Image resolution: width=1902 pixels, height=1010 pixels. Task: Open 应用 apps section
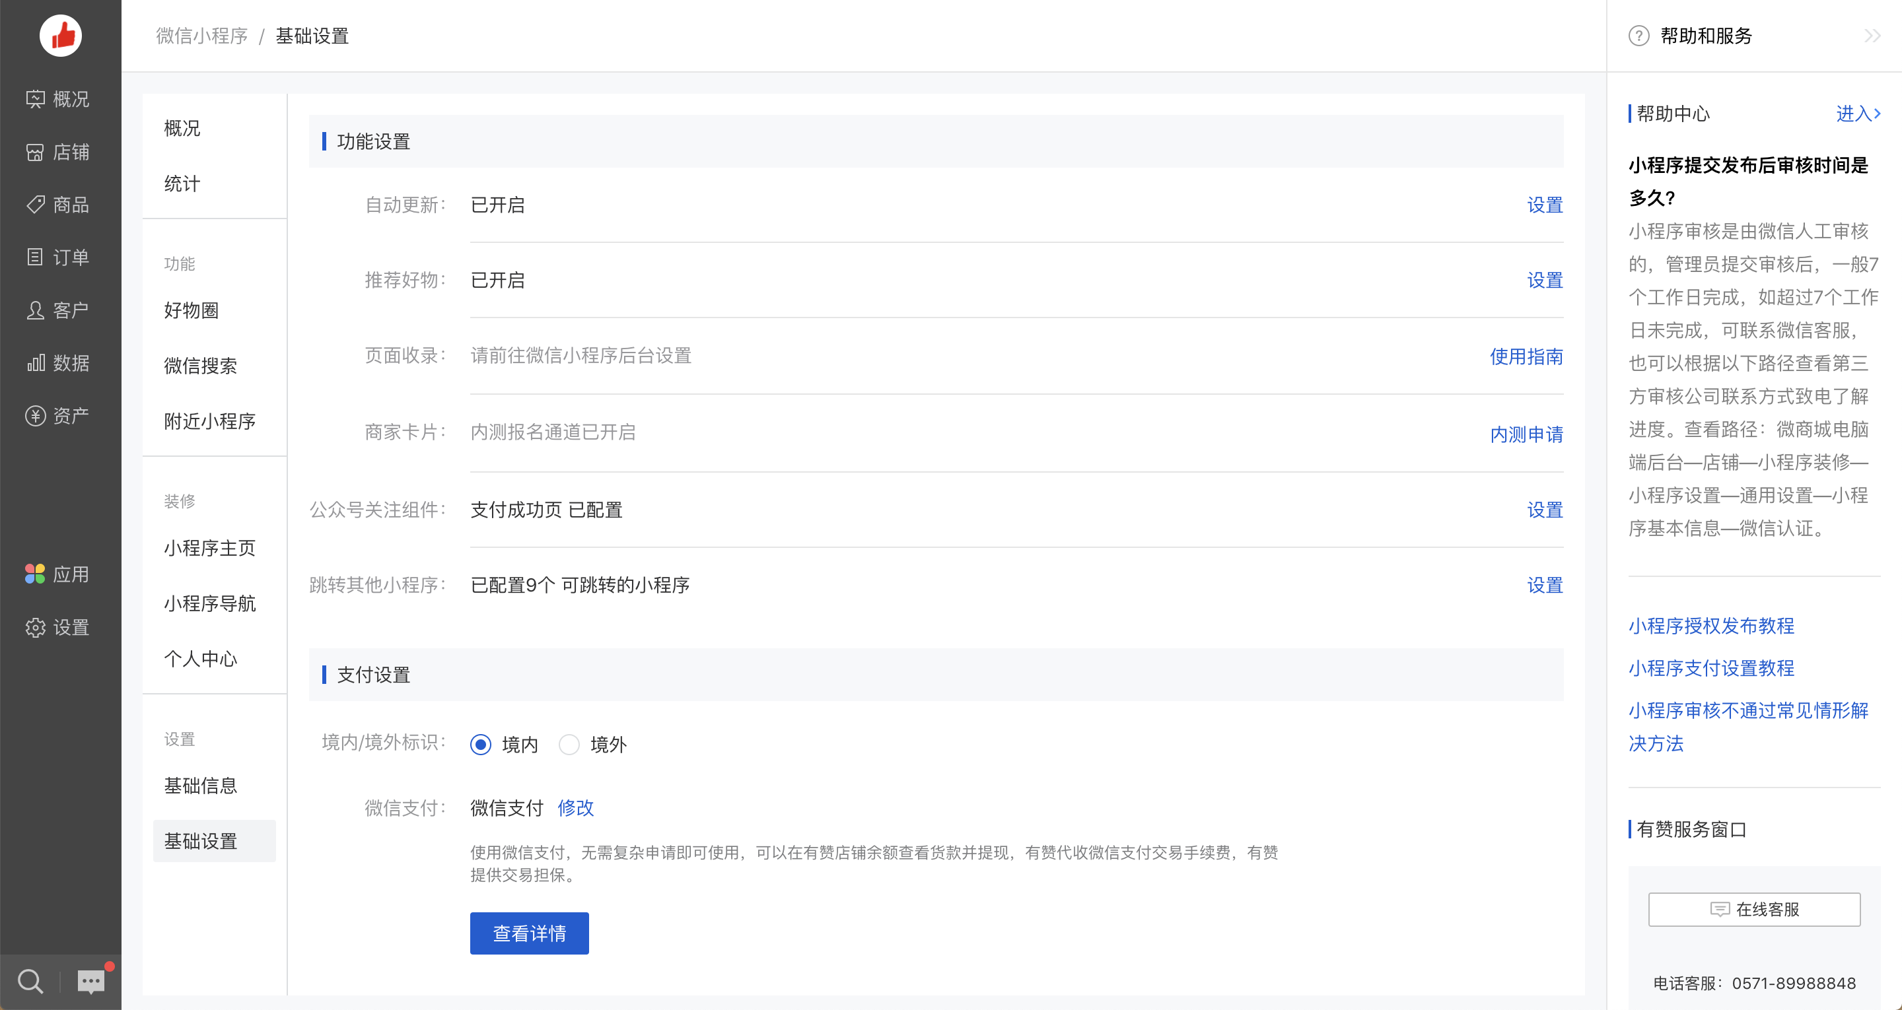click(58, 574)
